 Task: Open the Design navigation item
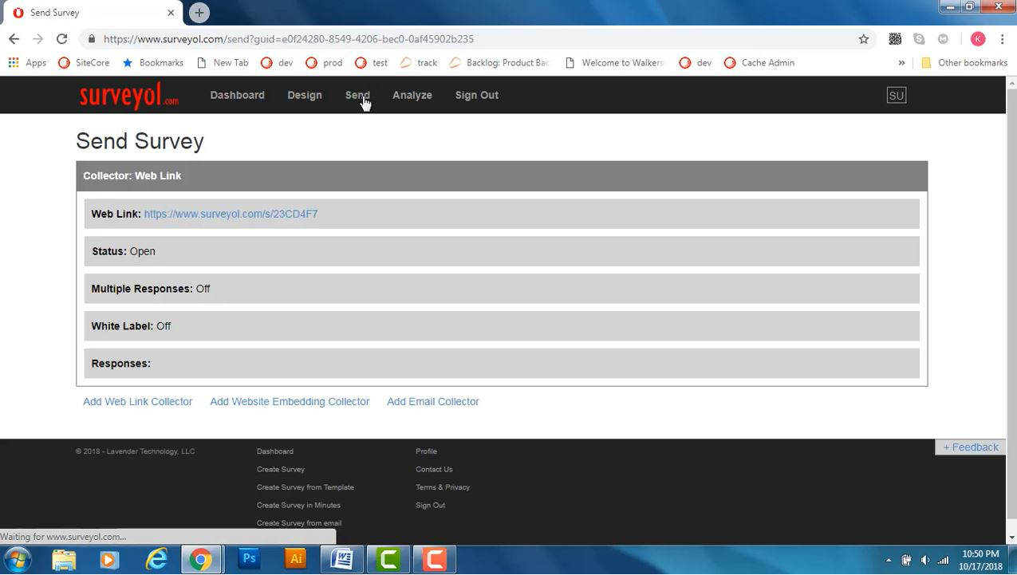305,95
